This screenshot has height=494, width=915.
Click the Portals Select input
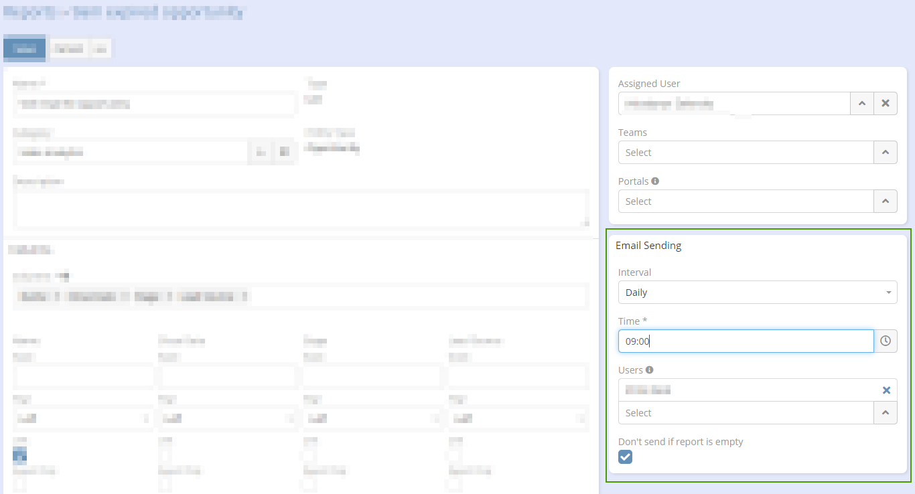coord(746,201)
